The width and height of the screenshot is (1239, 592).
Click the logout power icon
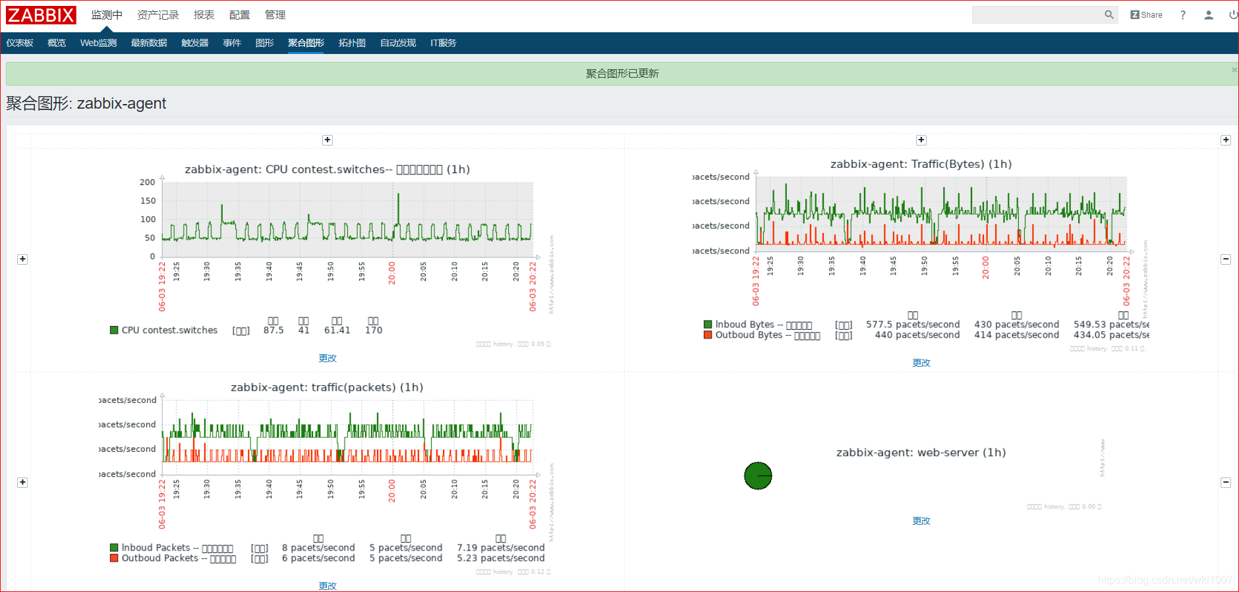click(1233, 14)
